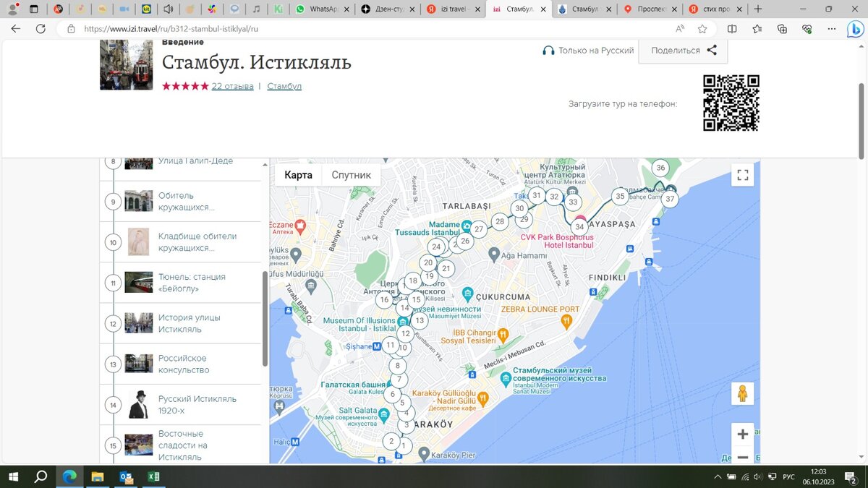This screenshot has width=868, height=488.
Task: Click the share icon next to Поделиться
Action: tap(711, 50)
